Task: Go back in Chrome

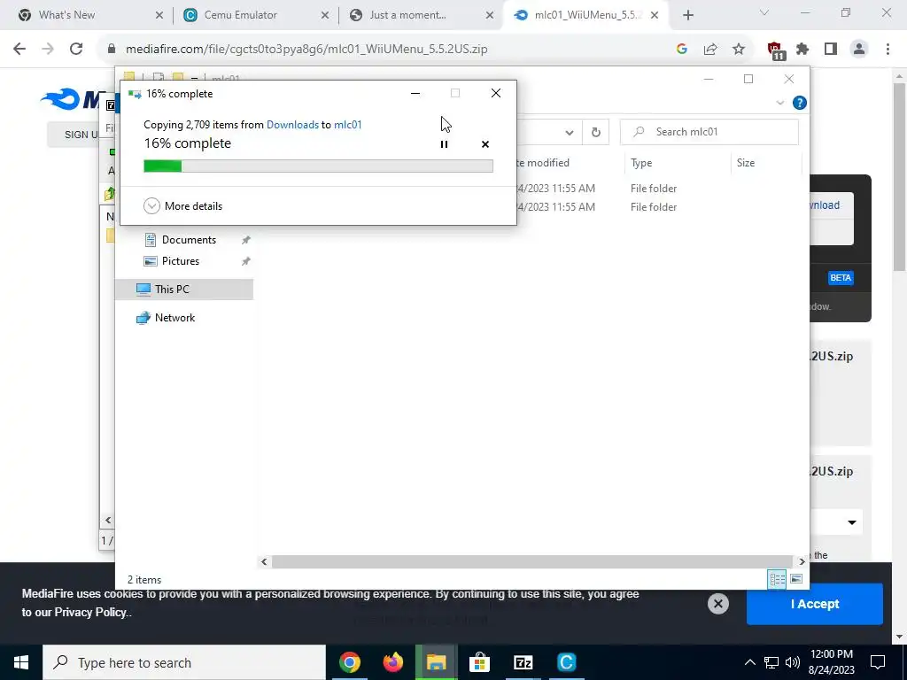Action: pos(19,50)
